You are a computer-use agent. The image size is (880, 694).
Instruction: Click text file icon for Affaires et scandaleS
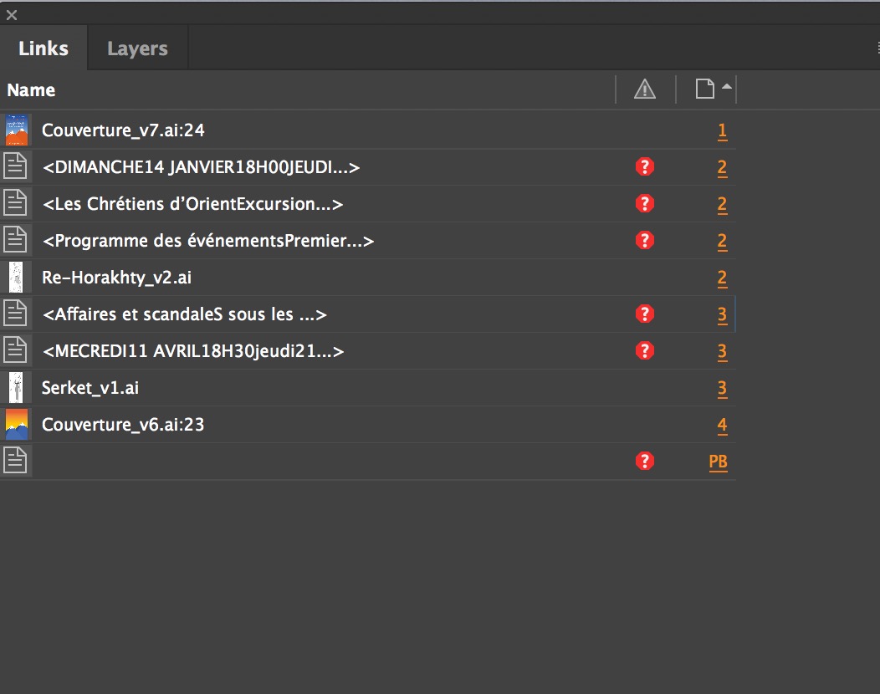15,314
